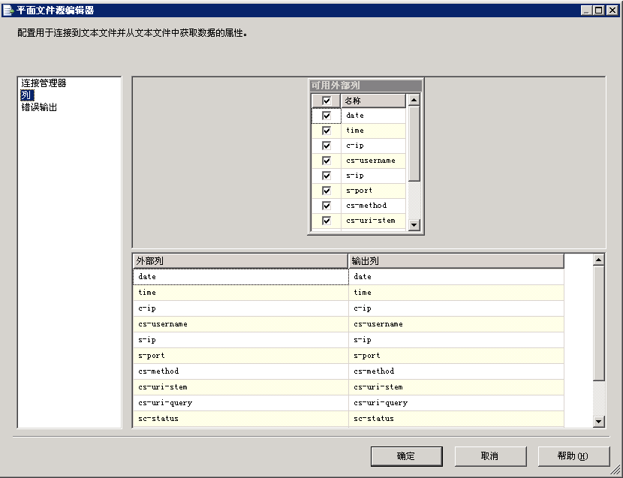The image size is (623, 478).
Task: Select the date name in the available columns list
Action: [x=373, y=116]
